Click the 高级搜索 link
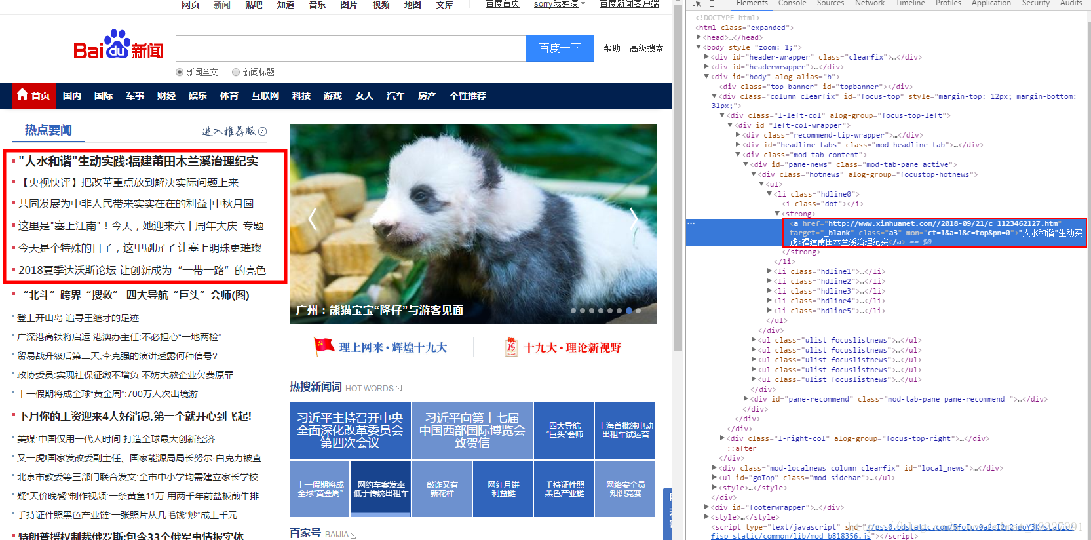 pos(646,48)
